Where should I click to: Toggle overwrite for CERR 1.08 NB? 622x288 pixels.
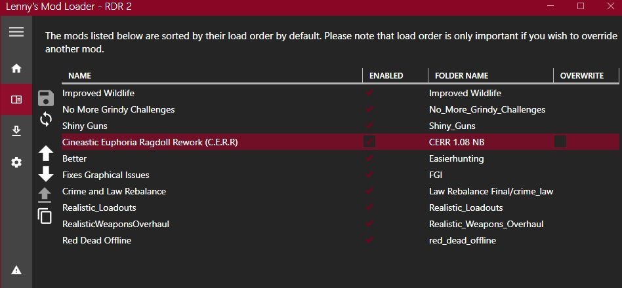[x=560, y=141]
